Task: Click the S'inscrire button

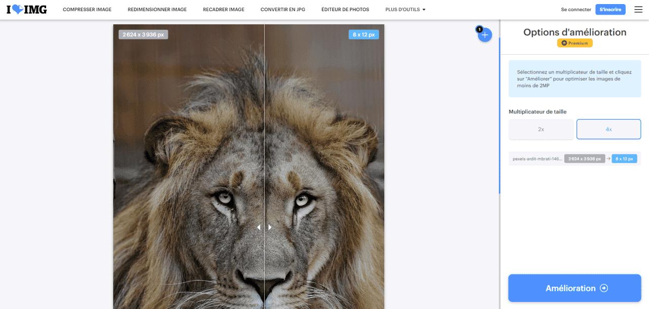Action: coord(610,10)
